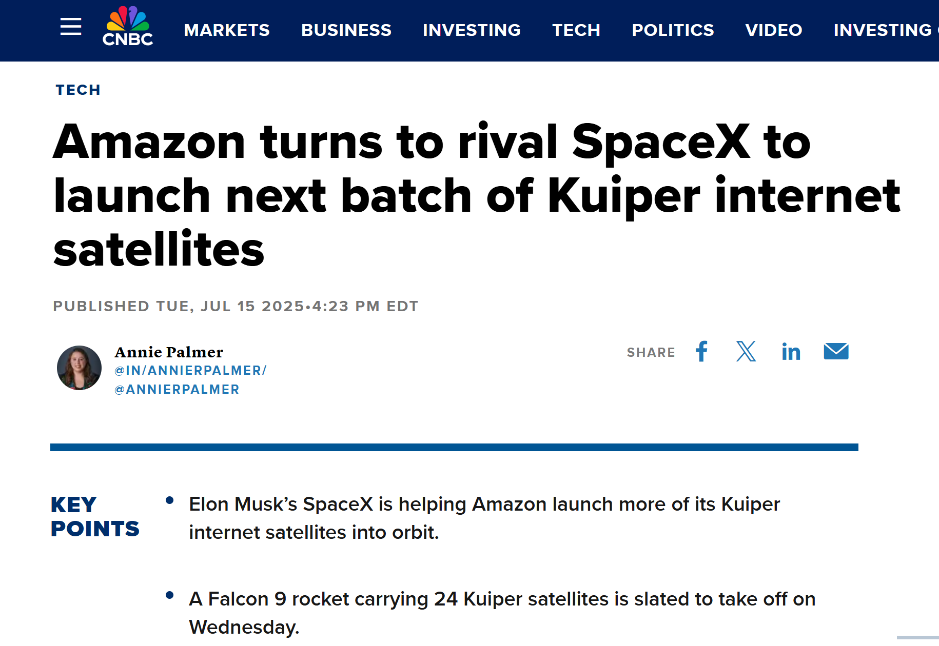Open the Video section
Image resolution: width=939 pixels, height=646 pixels.
(x=774, y=30)
